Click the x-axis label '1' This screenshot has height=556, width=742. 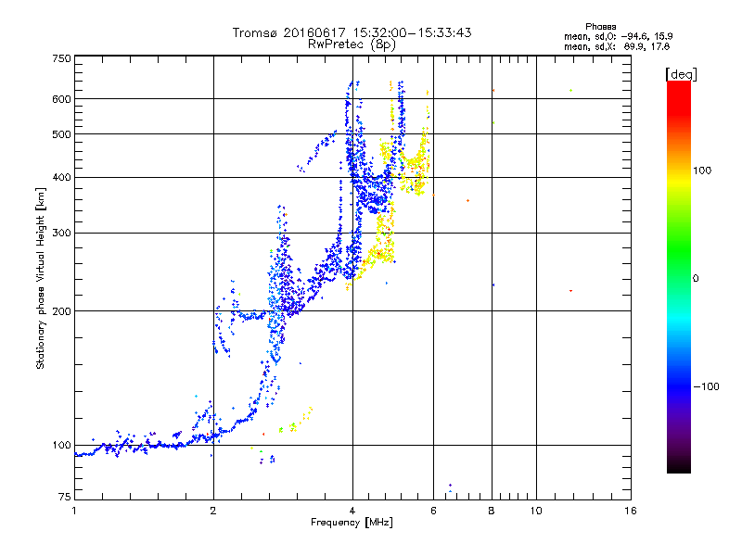tap(74, 511)
